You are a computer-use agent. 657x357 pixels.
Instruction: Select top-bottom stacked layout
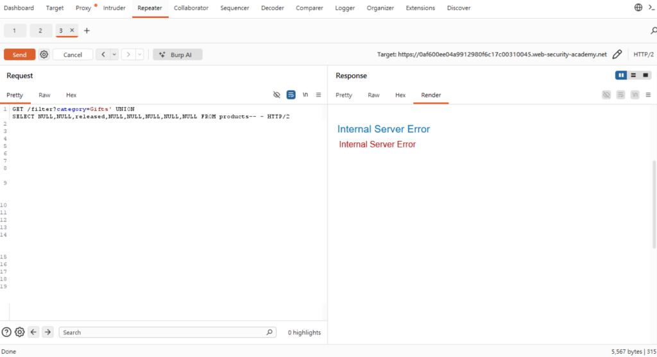pyautogui.click(x=633, y=76)
